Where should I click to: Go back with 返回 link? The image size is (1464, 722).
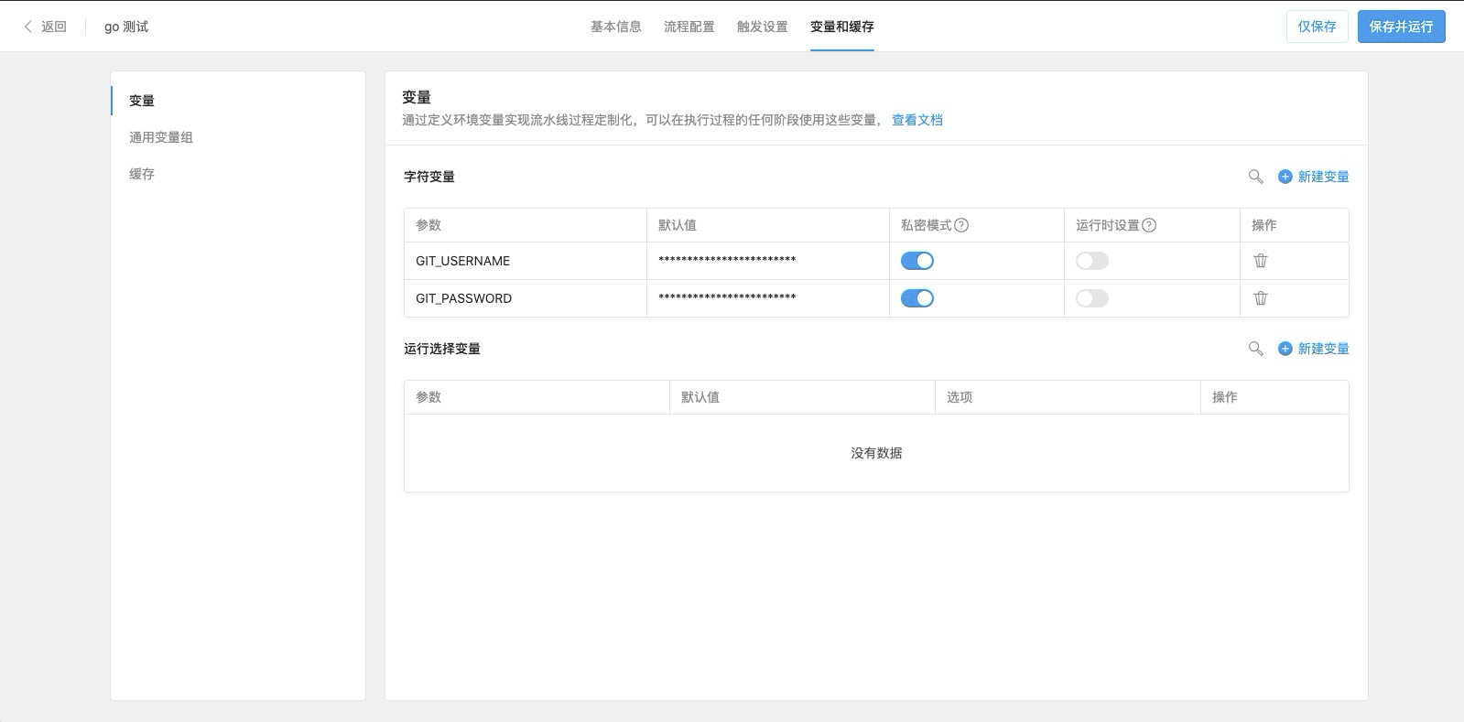pyautogui.click(x=54, y=27)
